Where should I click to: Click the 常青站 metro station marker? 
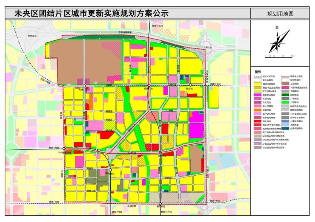tap(110, 170)
